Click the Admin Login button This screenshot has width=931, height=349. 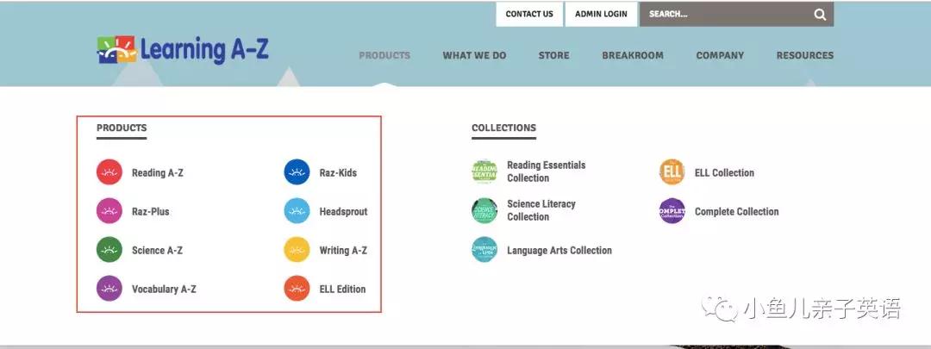point(601,15)
